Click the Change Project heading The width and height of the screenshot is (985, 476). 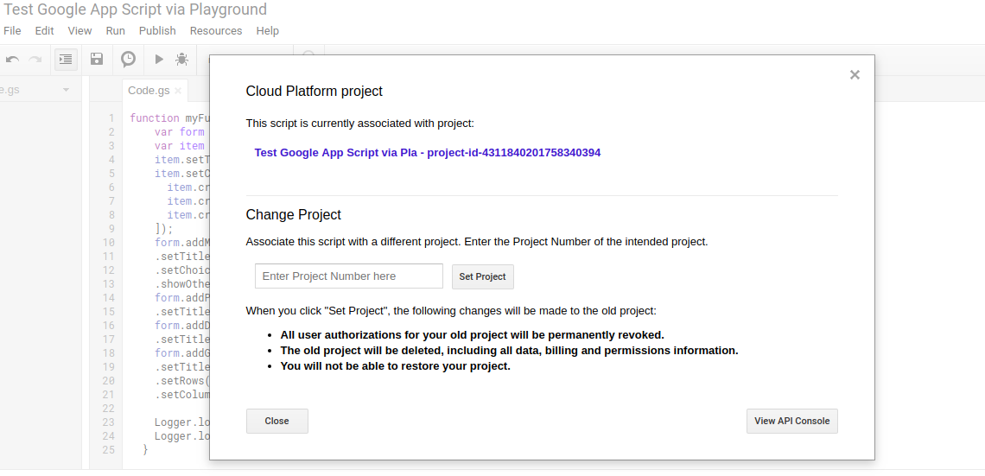(x=294, y=215)
